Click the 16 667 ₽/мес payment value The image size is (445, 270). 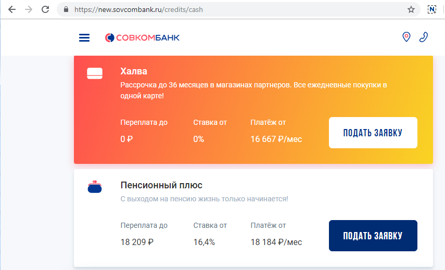coord(276,139)
